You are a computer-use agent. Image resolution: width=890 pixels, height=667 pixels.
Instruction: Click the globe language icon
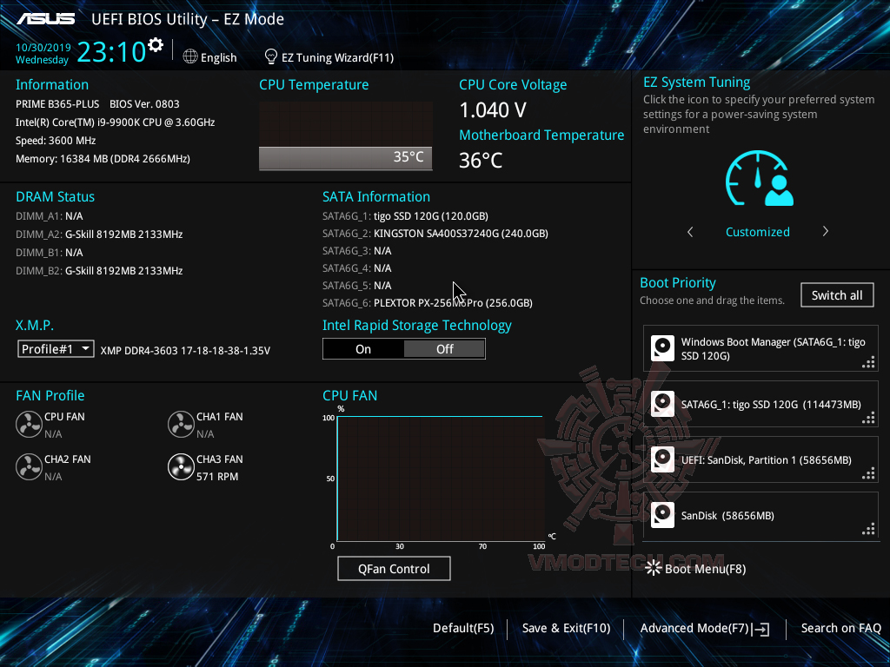[x=190, y=56]
